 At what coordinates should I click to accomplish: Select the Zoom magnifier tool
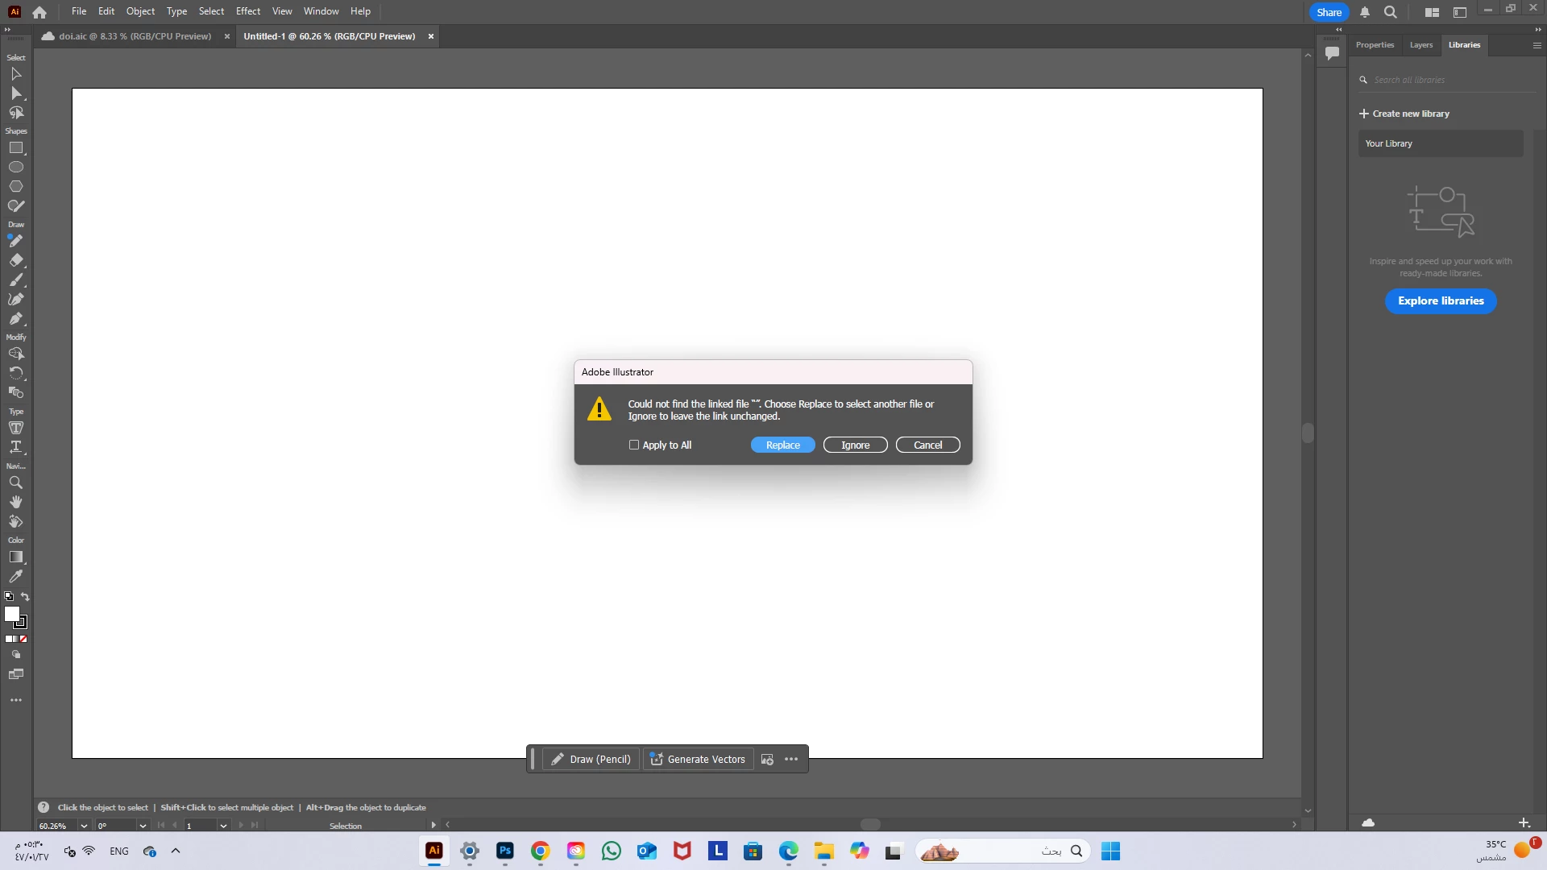(15, 483)
